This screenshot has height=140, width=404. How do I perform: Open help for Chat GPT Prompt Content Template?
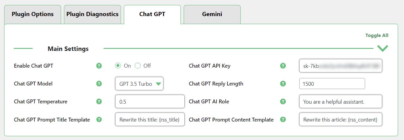pos(283,119)
